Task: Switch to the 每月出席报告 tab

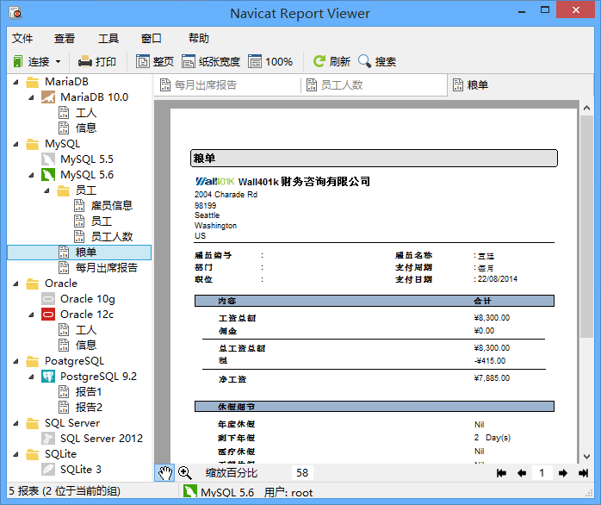Action: (x=227, y=84)
